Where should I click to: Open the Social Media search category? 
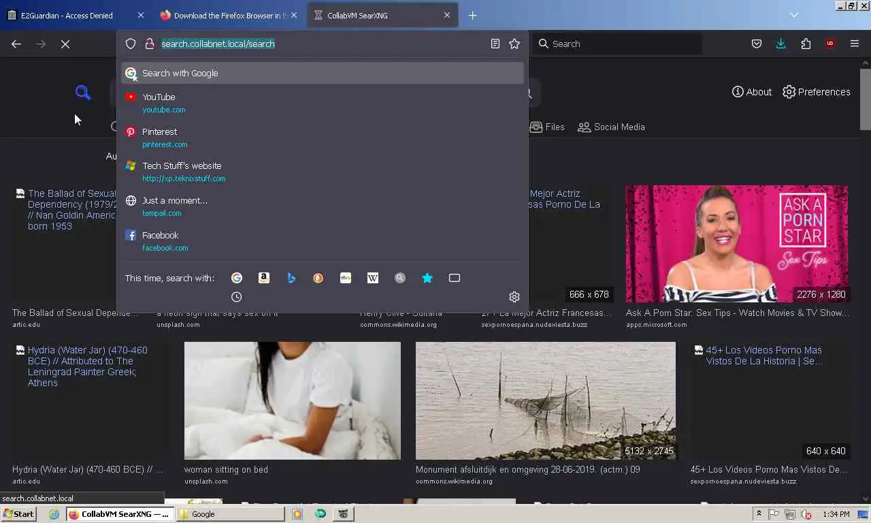(x=611, y=127)
